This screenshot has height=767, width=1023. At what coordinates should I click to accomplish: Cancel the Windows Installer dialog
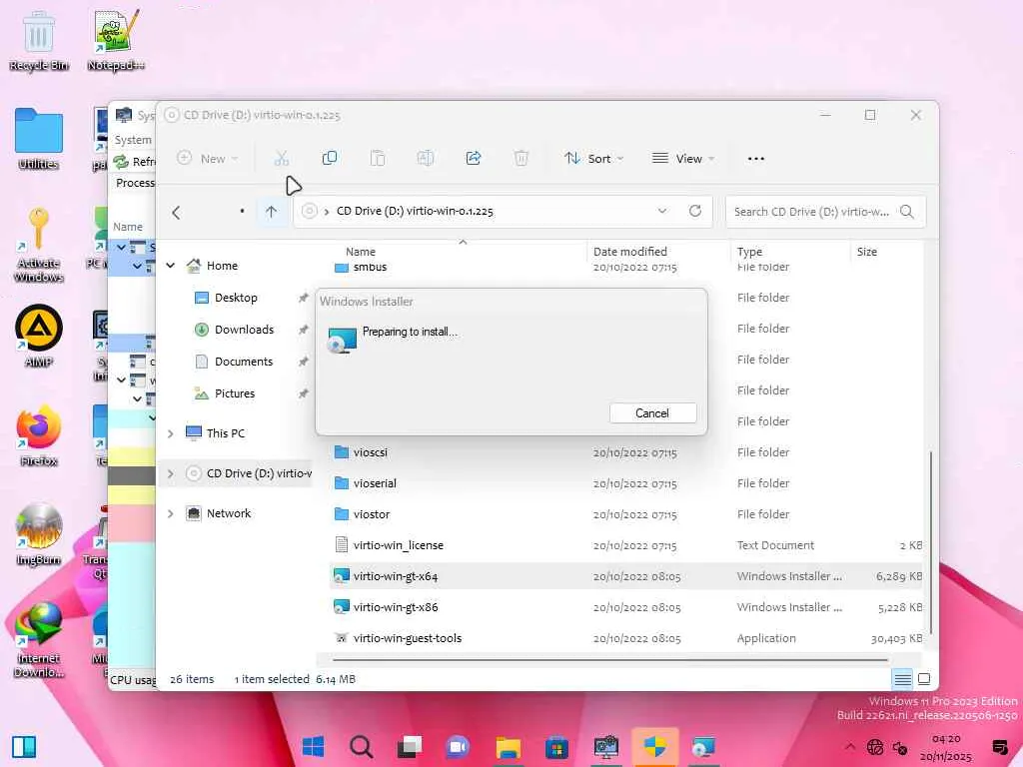[652, 412]
